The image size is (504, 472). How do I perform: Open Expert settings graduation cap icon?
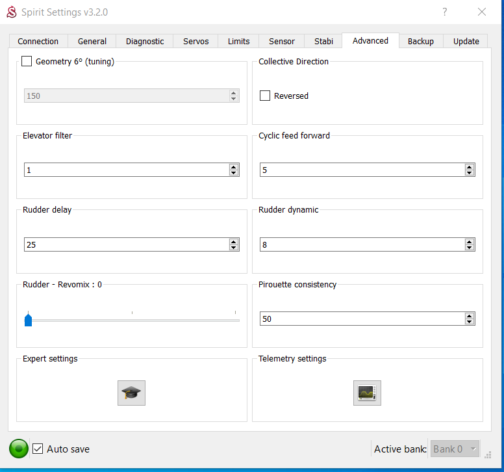(131, 393)
